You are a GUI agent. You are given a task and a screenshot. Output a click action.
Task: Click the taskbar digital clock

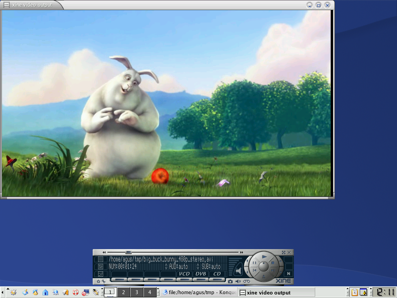385,292
